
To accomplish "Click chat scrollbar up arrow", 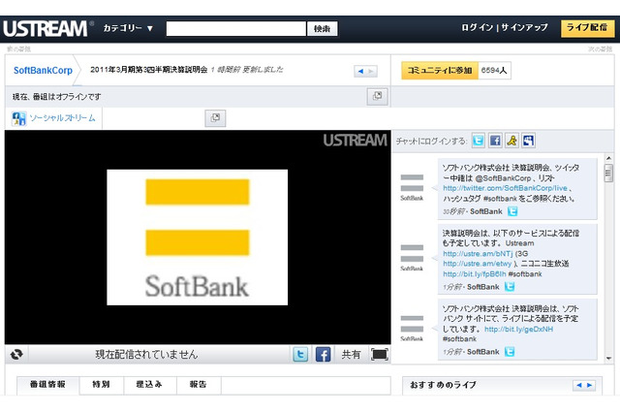I will click(x=608, y=158).
